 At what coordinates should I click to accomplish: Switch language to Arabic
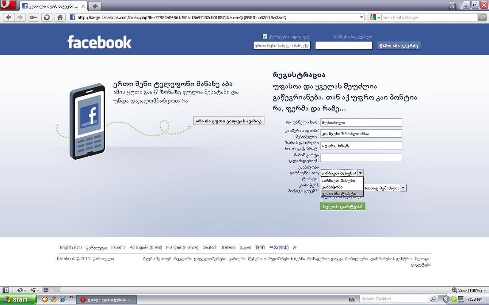click(x=245, y=248)
